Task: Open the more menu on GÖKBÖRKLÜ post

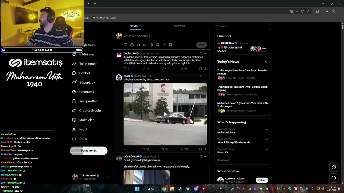Action: [x=205, y=156]
